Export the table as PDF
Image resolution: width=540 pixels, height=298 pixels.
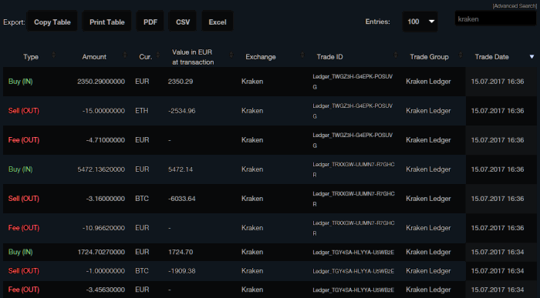tap(150, 22)
